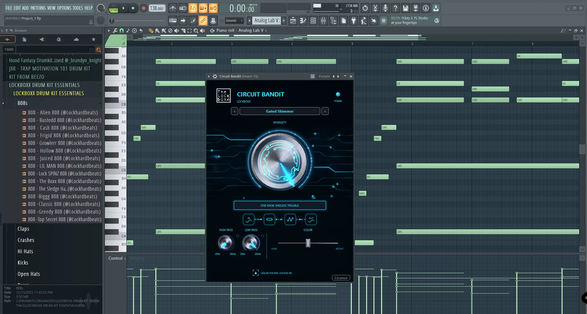Screen dimensions: 587x314
Task: Open the (none) snap dropdown
Action: pos(234,21)
